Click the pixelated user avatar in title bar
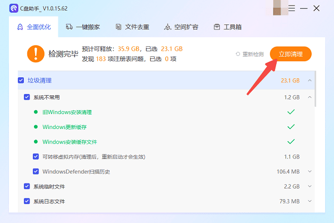The image size is (334, 223). [x=277, y=8]
